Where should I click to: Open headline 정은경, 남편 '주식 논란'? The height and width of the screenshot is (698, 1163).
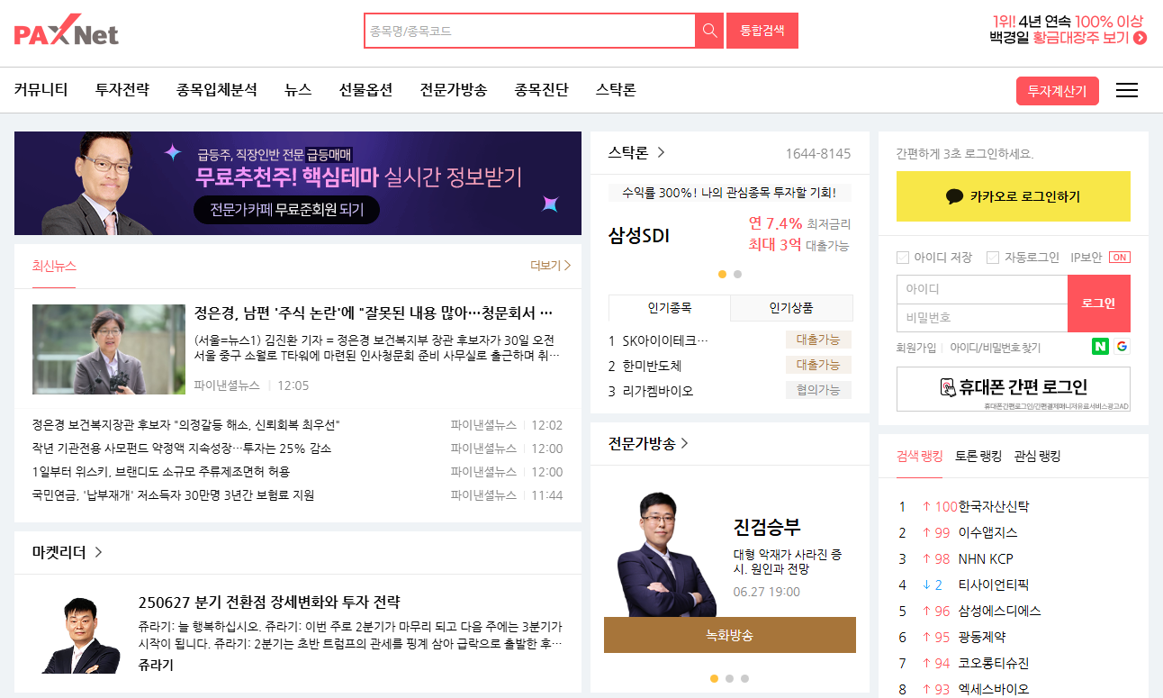tap(374, 313)
